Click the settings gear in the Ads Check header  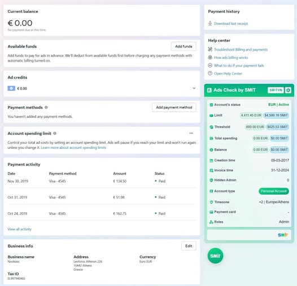(288, 90)
